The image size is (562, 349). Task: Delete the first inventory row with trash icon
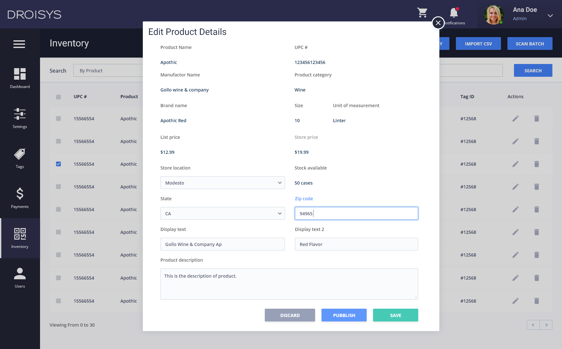click(x=537, y=119)
